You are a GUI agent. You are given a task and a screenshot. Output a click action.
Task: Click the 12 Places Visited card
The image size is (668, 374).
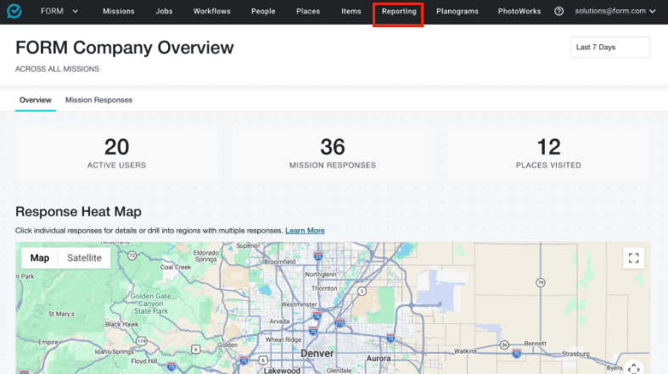548,153
